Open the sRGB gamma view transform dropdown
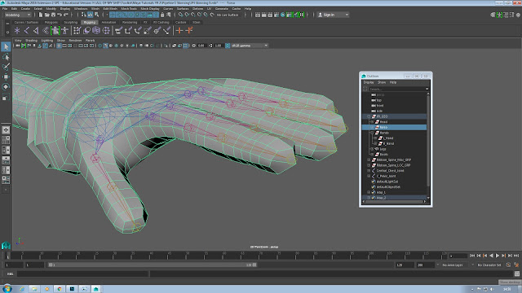522x293 pixels. (250, 46)
